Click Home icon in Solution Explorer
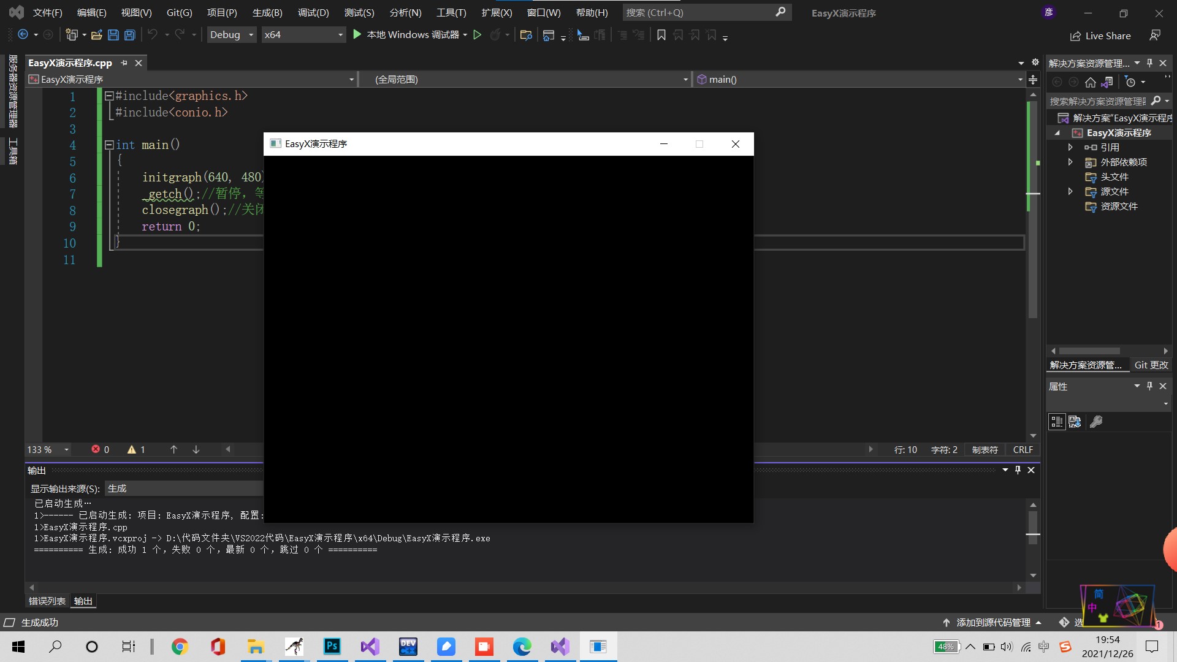This screenshot has height=662, width=1177. (1091, 82)
